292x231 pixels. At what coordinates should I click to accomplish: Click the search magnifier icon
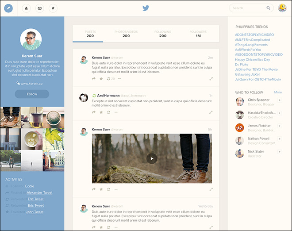pos(268,8)
